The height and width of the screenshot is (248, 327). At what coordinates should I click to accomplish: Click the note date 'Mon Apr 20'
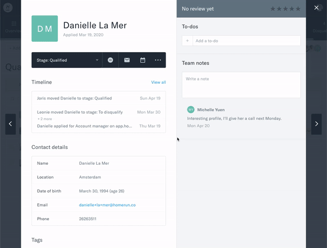(198, 126)
